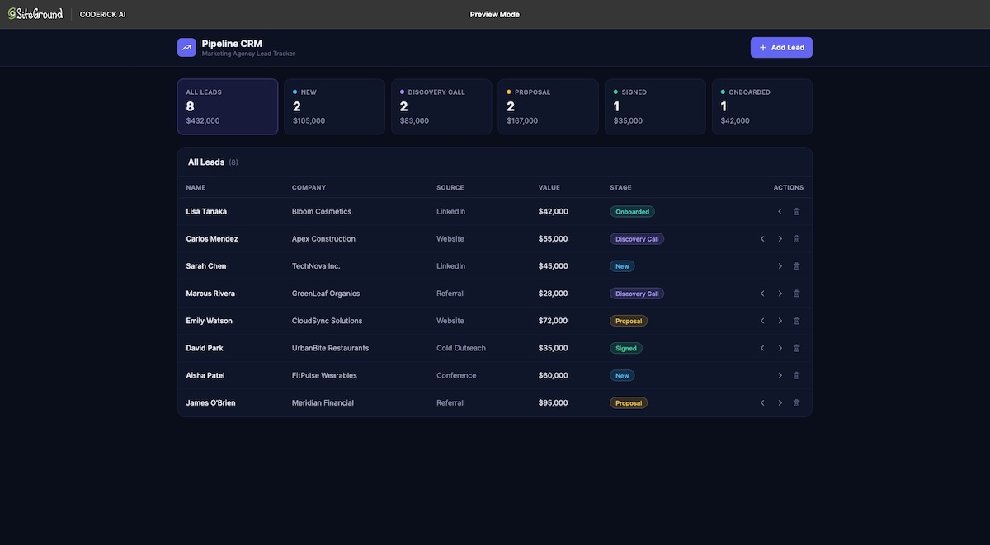Advance Marcus Rivera to next stage
This screenshot has height=545, width=990.
pos(780,294)
